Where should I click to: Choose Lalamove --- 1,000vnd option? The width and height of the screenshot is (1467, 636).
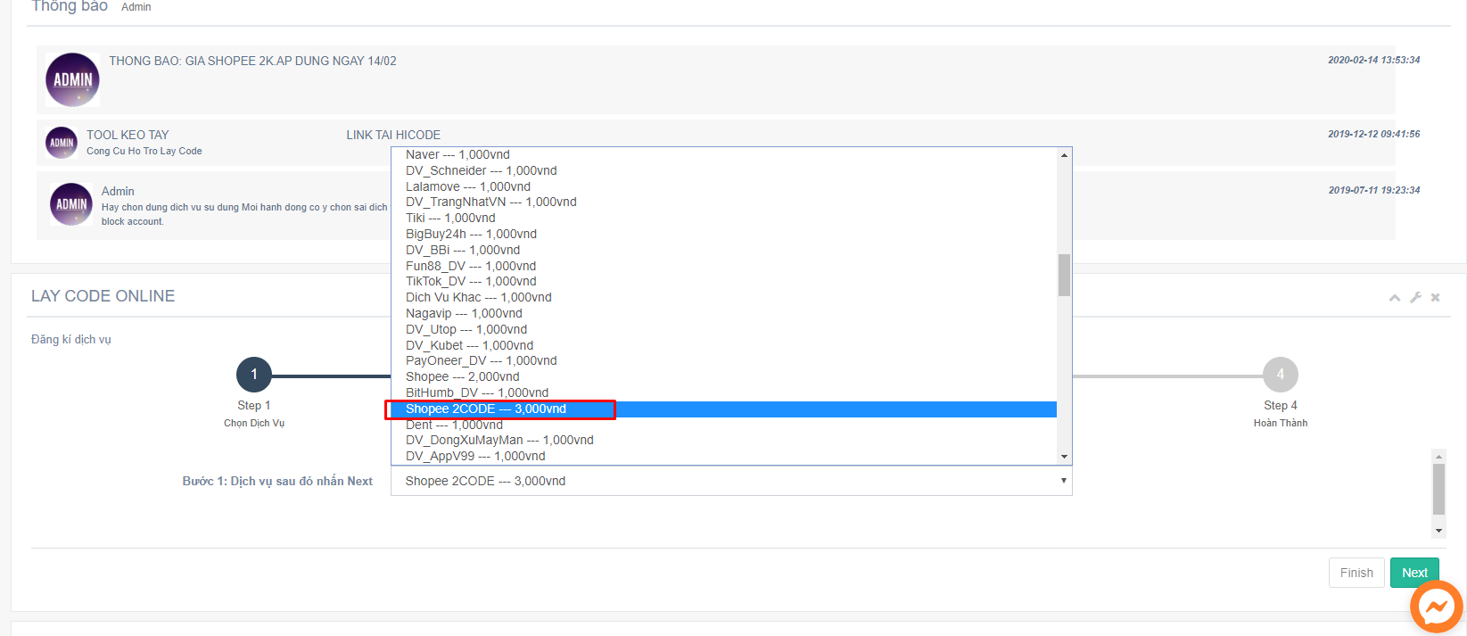(x=724, y=186)
